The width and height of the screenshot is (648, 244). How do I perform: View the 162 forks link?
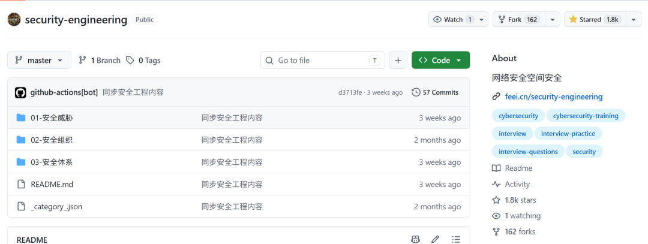coord(513,231)
